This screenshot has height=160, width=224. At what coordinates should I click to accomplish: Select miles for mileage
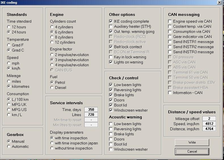pyautogui.click(x=9, y=81)
